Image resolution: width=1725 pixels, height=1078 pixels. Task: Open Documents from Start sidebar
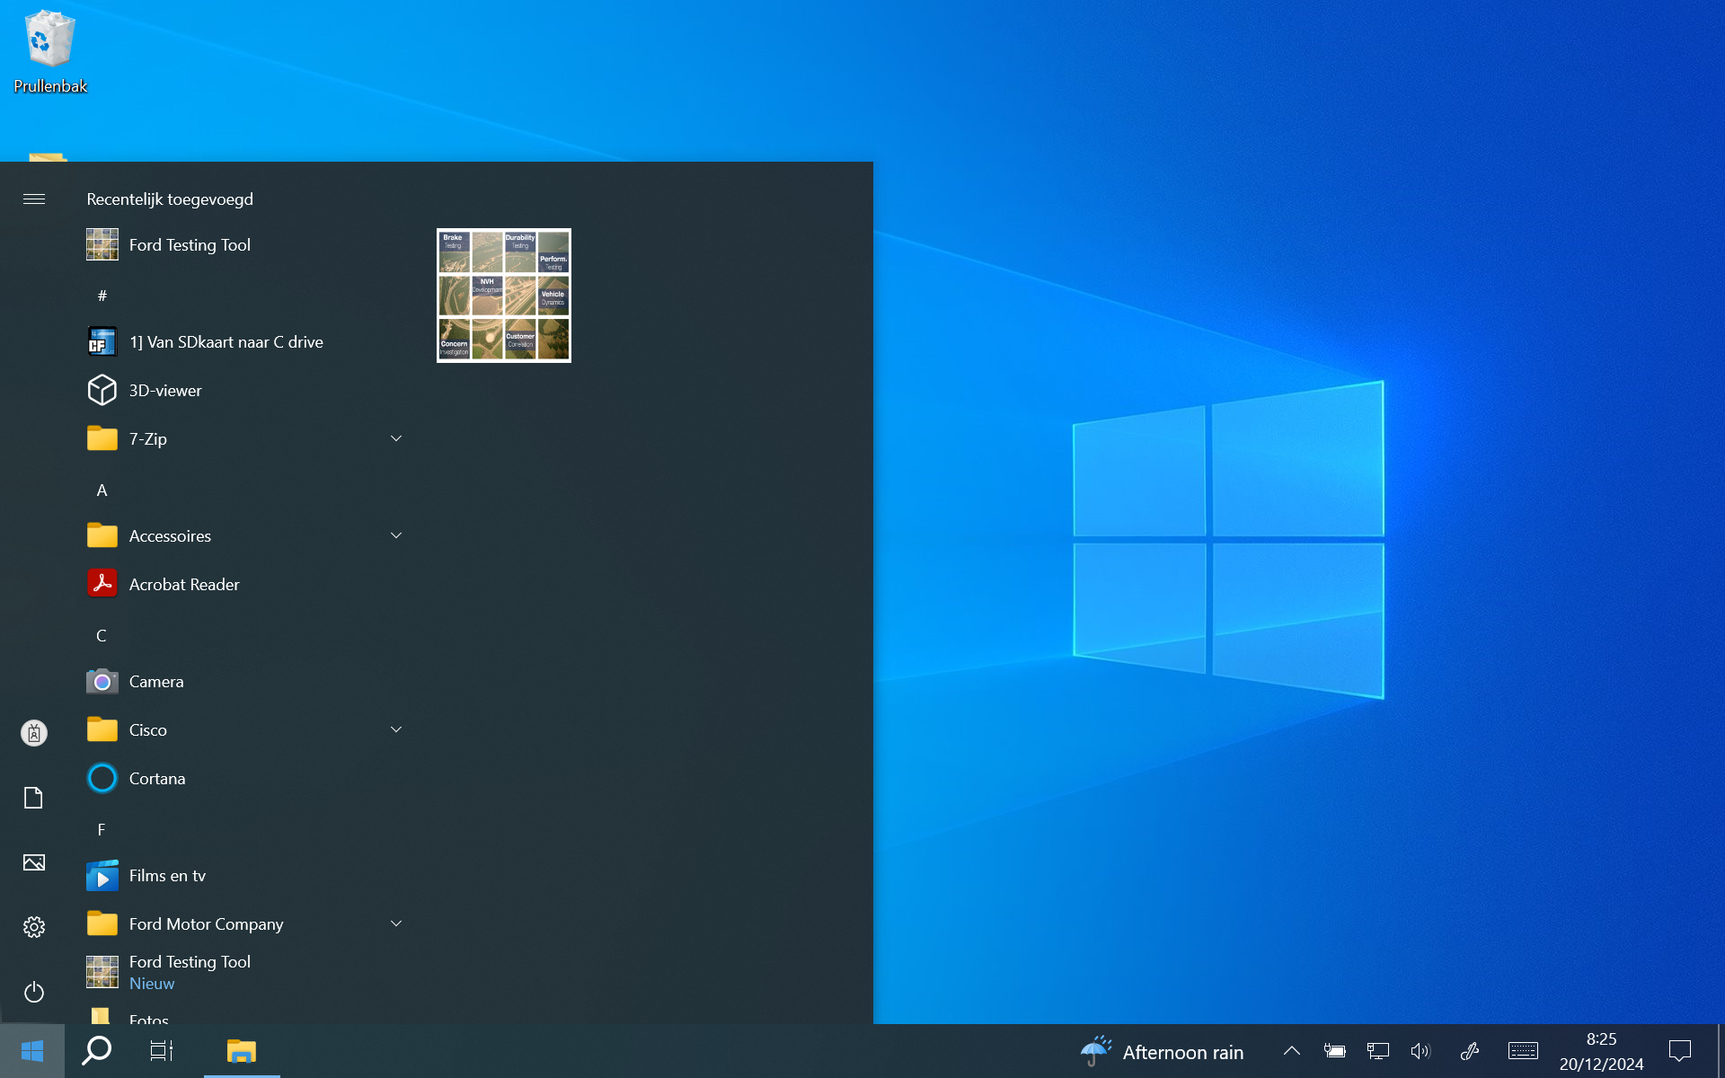click(x=34, y=798)
